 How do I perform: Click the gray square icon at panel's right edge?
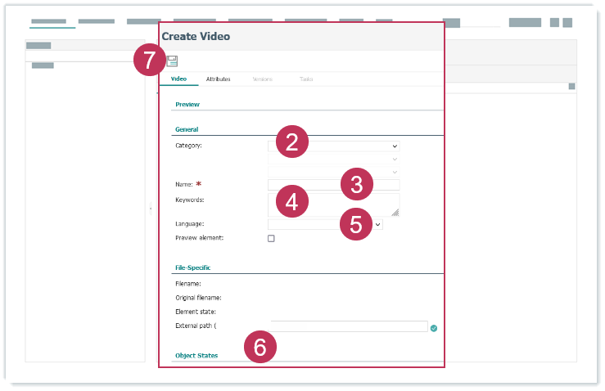click(571, 86)
